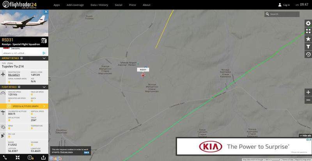Click the flight route icon in bottom bar
Viewport: 312px width, 161px height.
tap(5, 157)
